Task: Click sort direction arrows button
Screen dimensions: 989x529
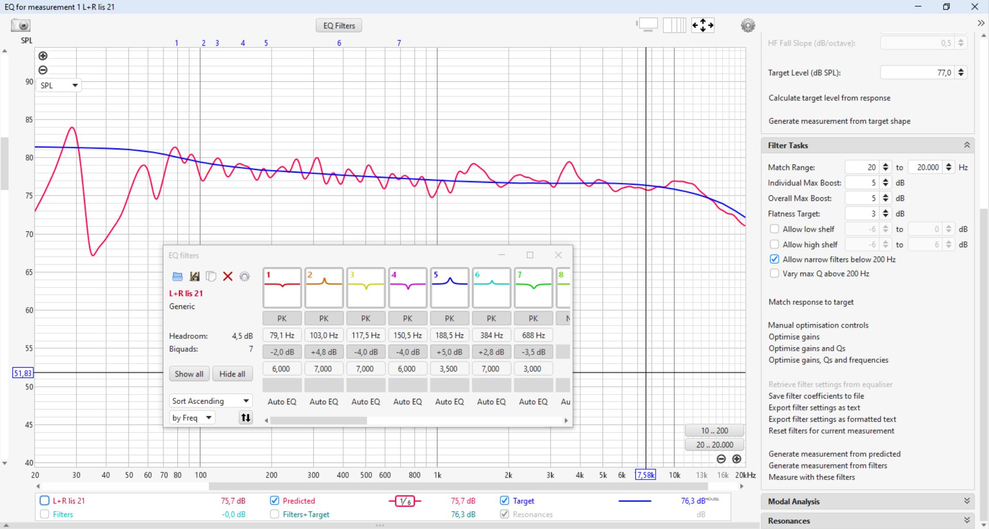Action: (246, 418)
